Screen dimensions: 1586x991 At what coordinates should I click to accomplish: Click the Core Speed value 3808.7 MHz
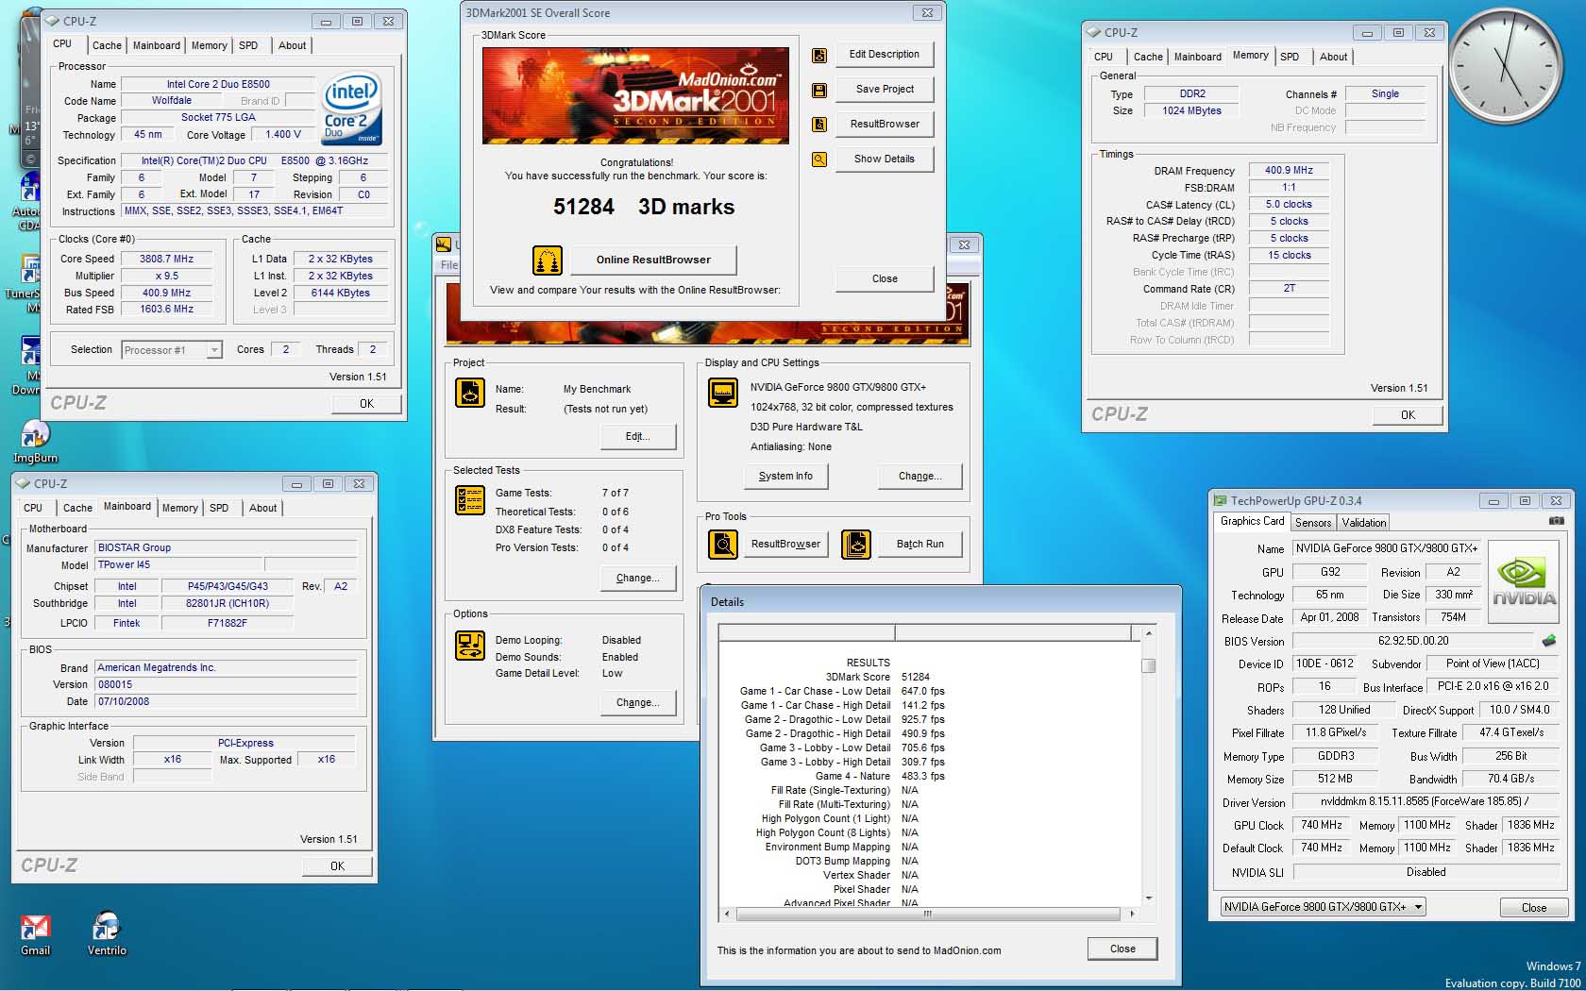click(166, 260)
